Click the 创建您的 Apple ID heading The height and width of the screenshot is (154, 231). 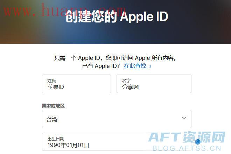[x=117, y=17]
